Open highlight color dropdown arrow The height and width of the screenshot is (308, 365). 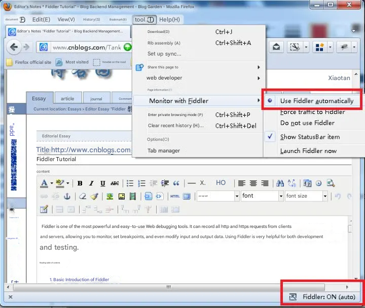click(68, 183)
